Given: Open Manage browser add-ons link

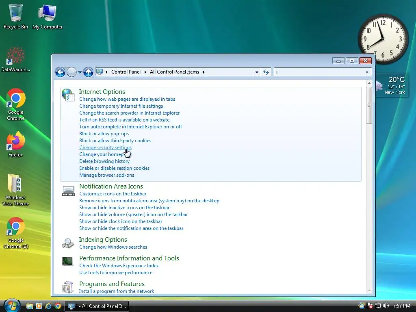Looking at the screenshot, I should (107, 175).
